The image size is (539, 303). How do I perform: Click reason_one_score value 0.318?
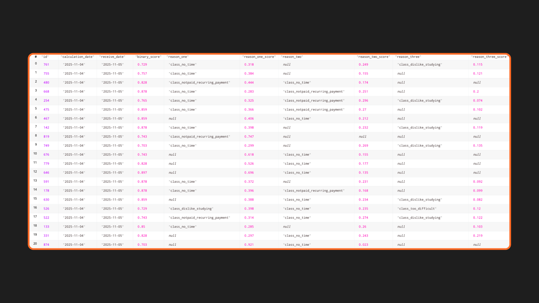249,65
